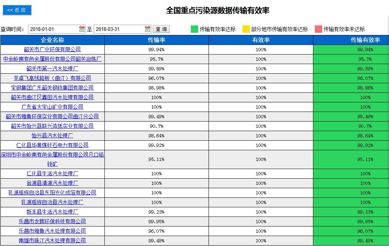Viewport: 389px width, 246px height.
Task: Open link 韶关市雅鲁环保实业有限公司曲江分公司
Action: [x=52, y=117]
